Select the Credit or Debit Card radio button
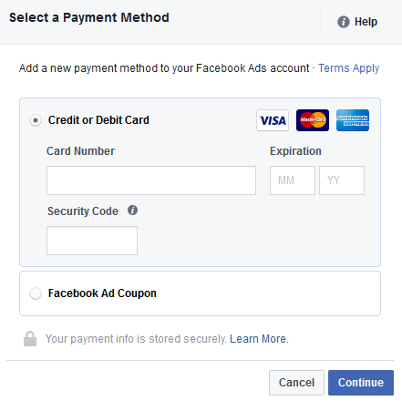Image resolution: width=402 pixels, height=401 pixels. 36,120
